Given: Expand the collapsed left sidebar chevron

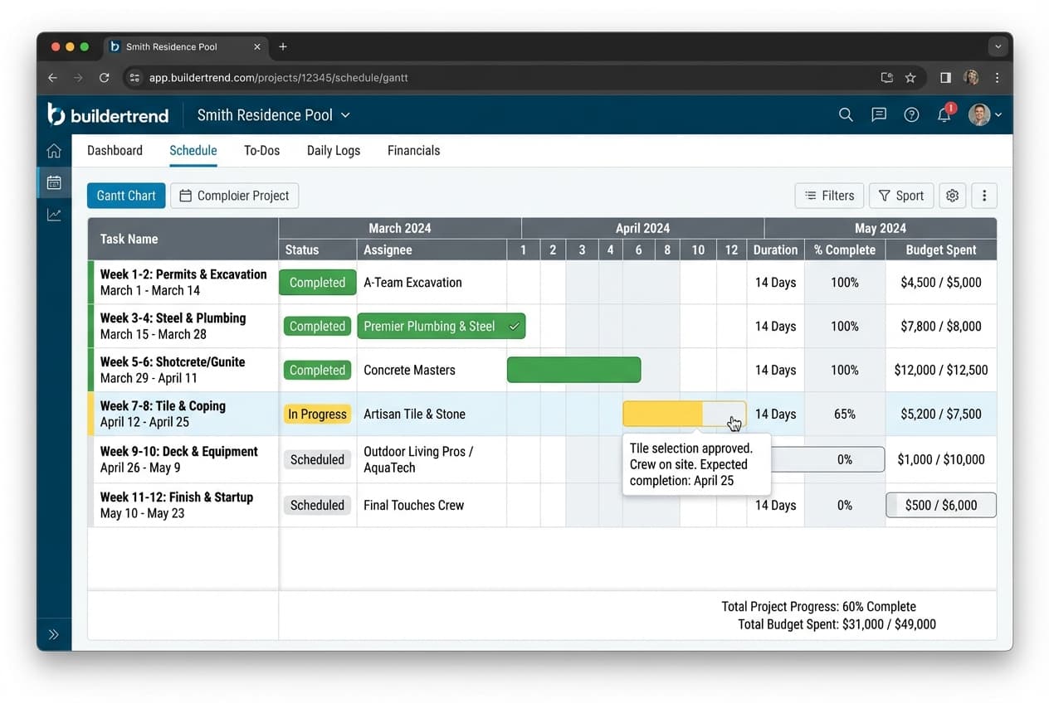Looking at the screenshot, I should click(53, 634).
